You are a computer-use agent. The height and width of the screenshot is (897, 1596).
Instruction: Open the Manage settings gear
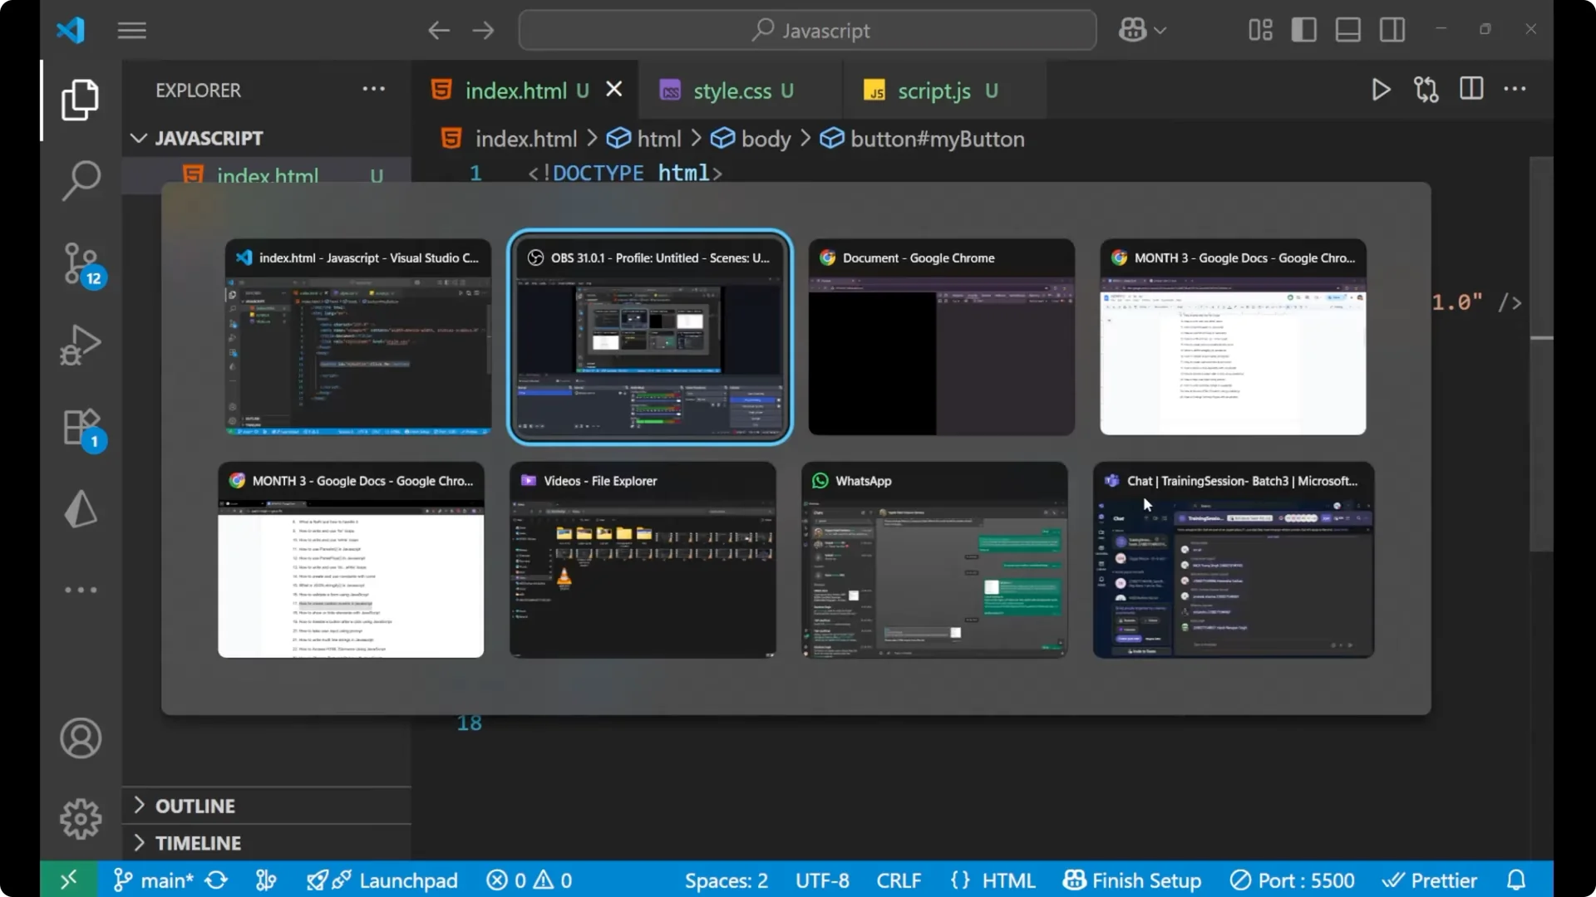[x=81, y=819]
